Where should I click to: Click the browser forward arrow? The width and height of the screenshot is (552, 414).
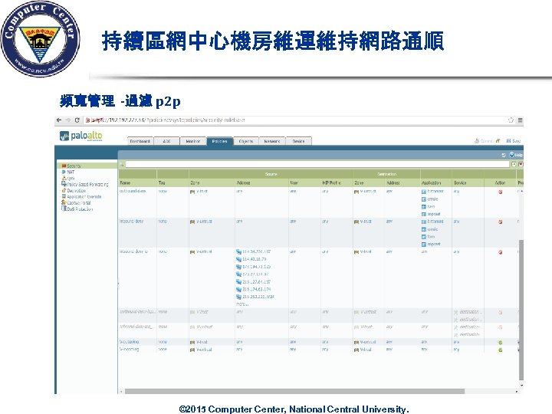[67, 120]
